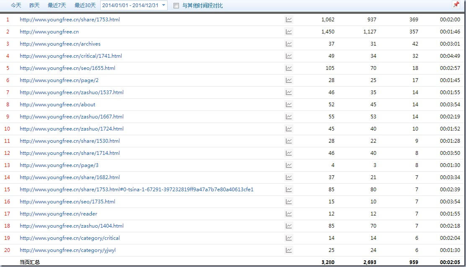Open link category/yjwyl

point(68,251)
